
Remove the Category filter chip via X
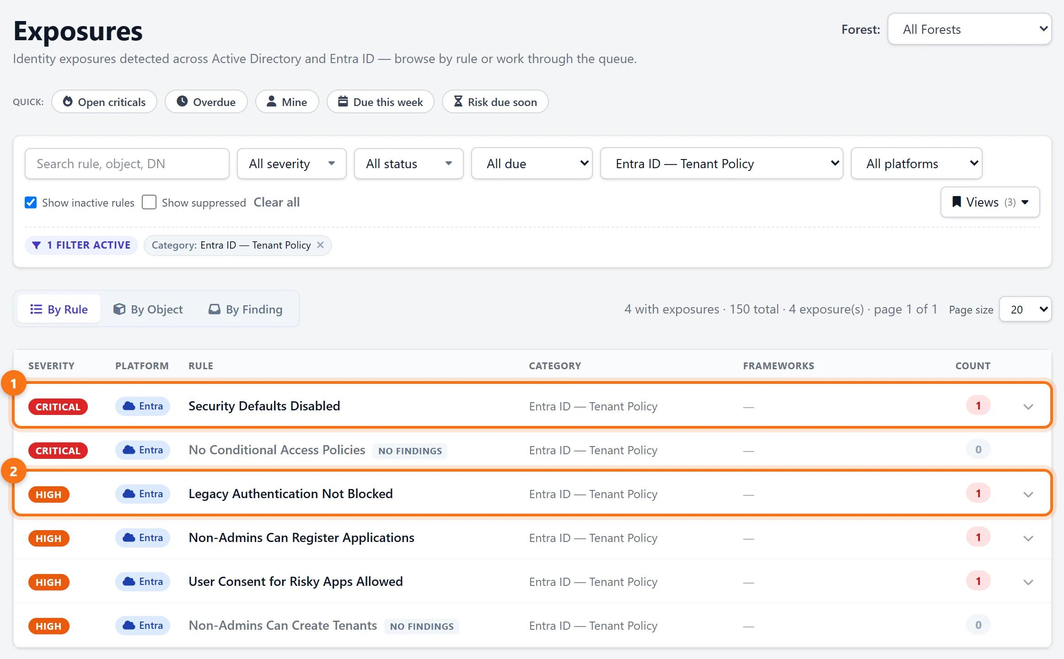point(321,245)
